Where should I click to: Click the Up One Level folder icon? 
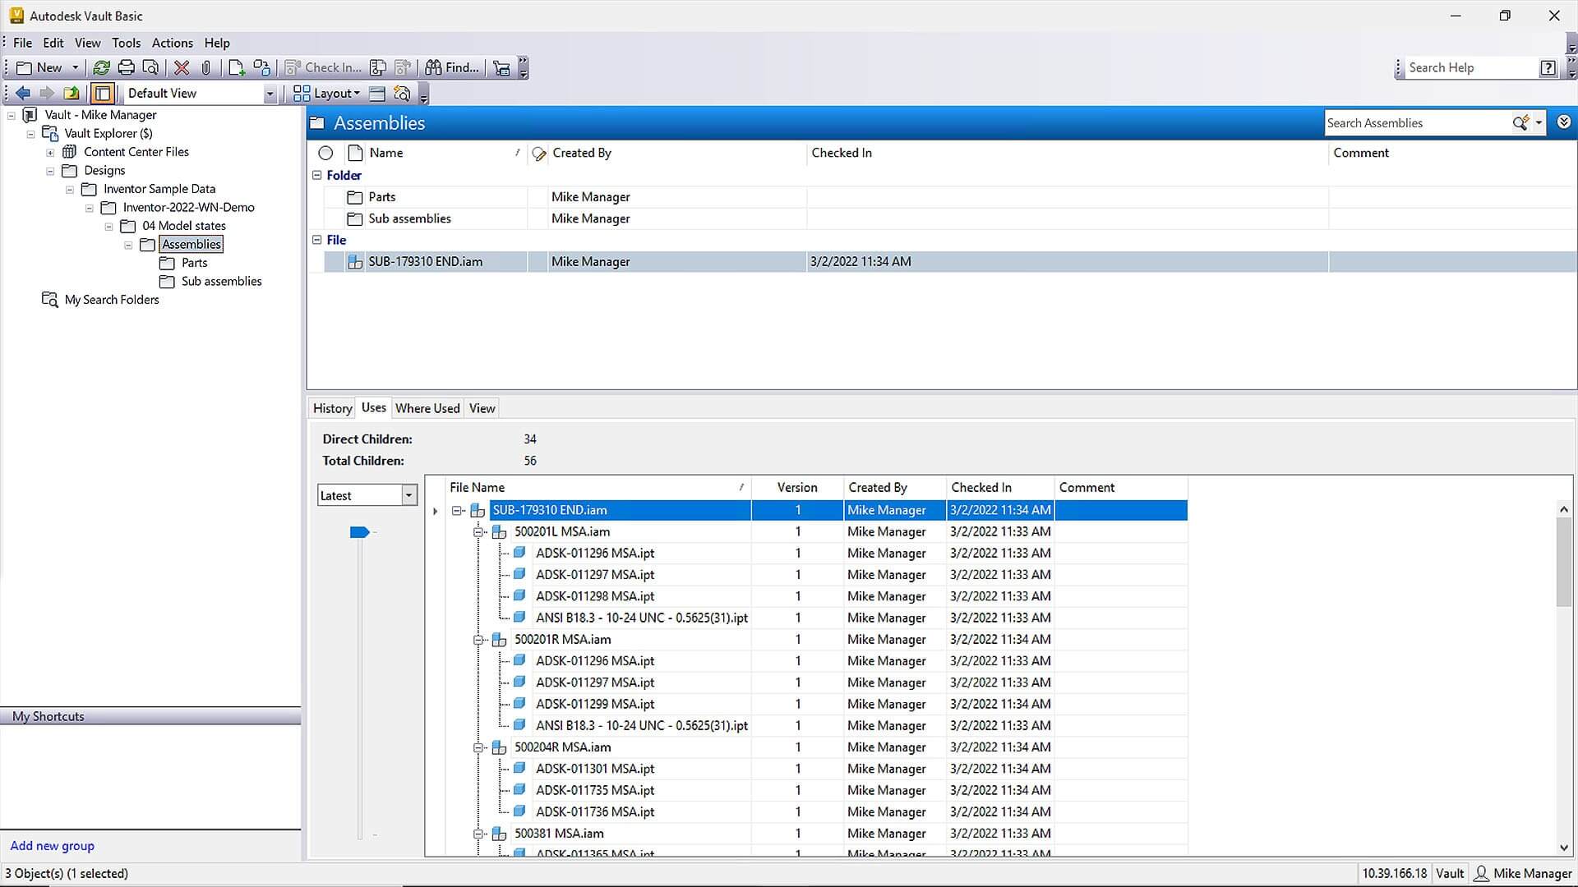tap(72, 94)
